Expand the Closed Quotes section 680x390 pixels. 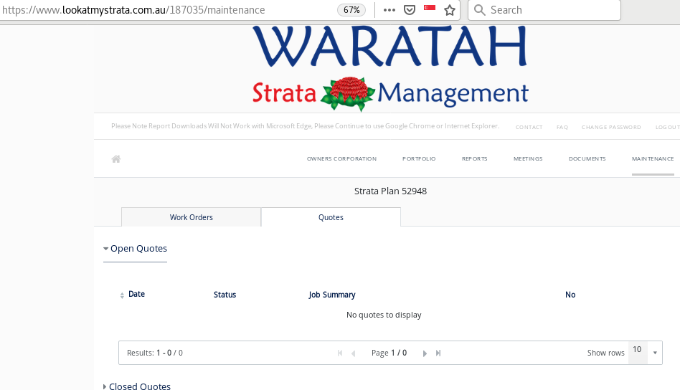138,386
